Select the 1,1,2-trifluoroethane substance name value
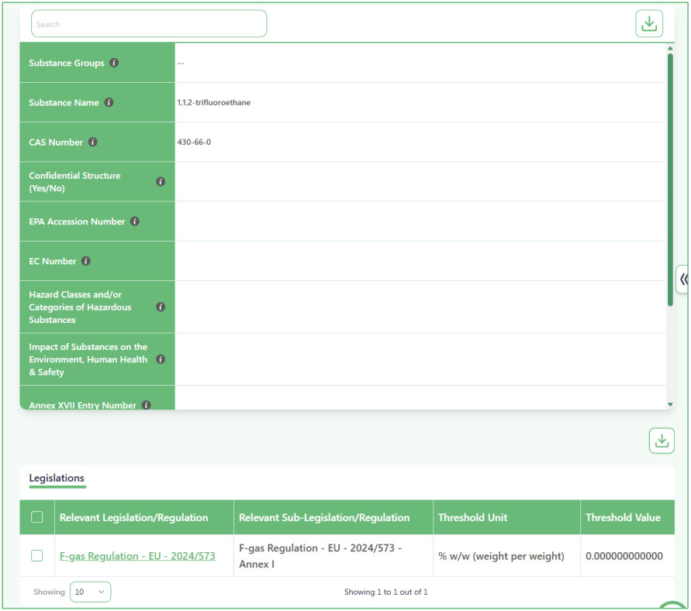Image resolution: width=691 pixels, height=611 pixels. click(214, 102)
